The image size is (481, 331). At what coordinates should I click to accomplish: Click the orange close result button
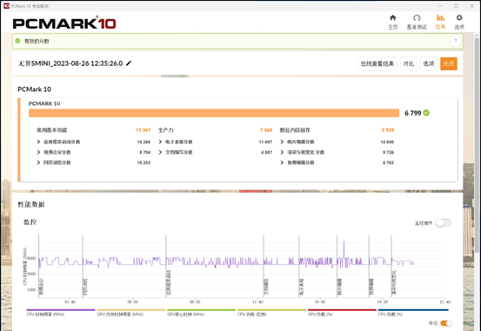point(449,63)
